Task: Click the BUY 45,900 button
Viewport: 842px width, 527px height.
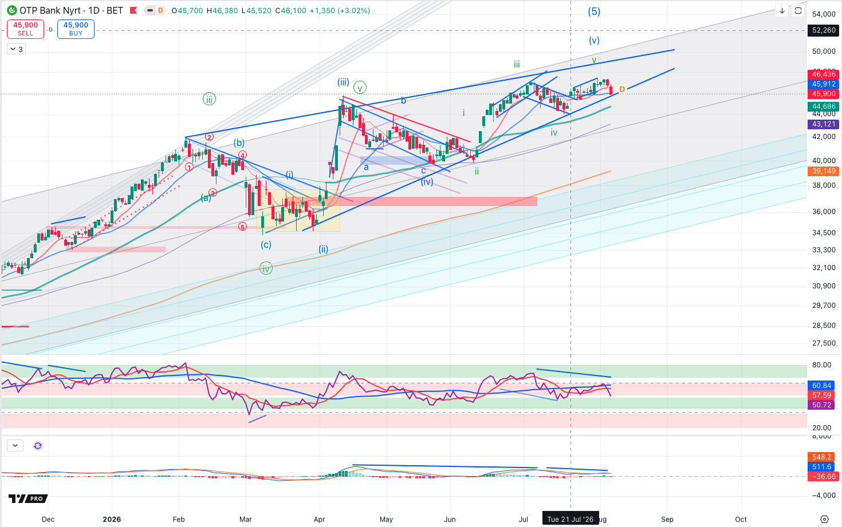Action: pos(76,29)
